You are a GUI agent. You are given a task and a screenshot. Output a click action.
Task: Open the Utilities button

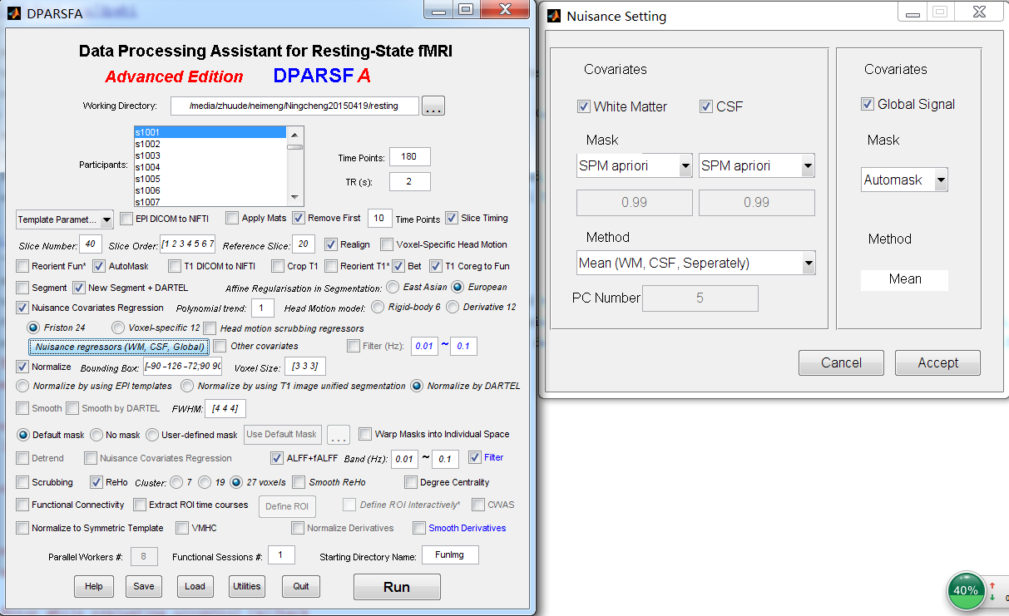pos(247,586)
